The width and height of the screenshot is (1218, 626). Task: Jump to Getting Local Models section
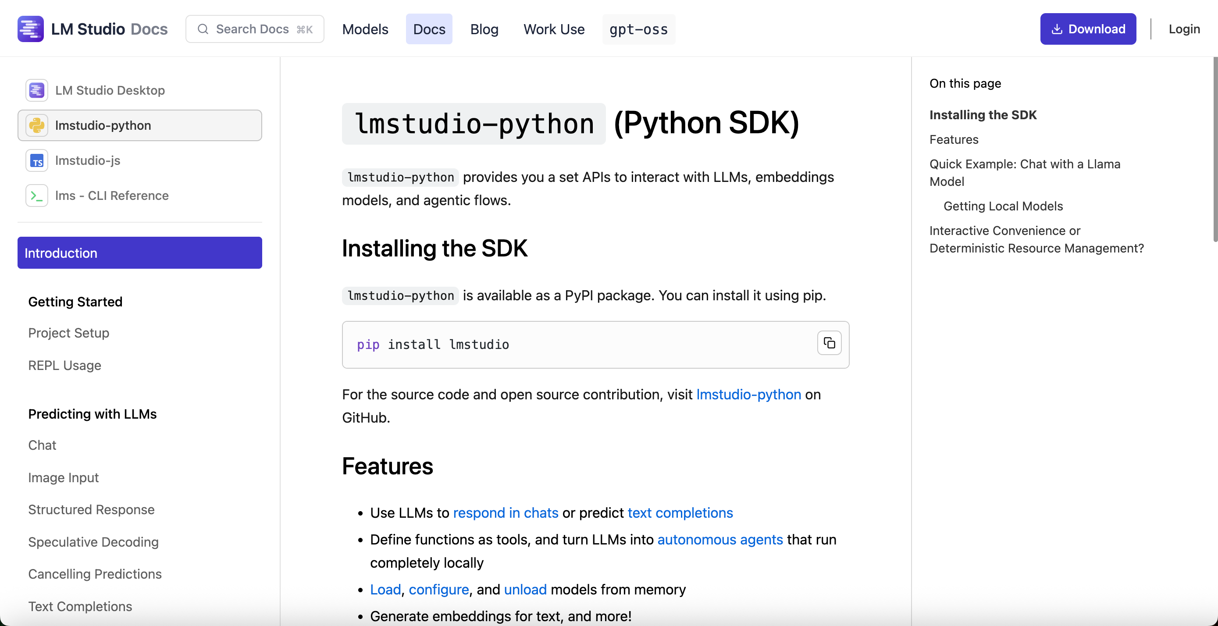1003,206
